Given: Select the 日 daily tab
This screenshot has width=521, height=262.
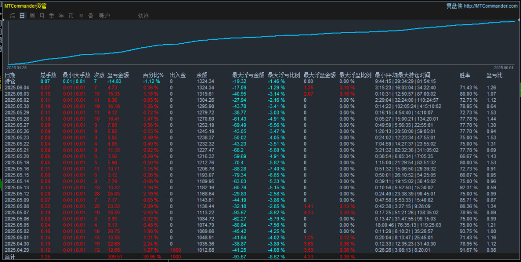Looking at the screenshot, I should point(22,16).
